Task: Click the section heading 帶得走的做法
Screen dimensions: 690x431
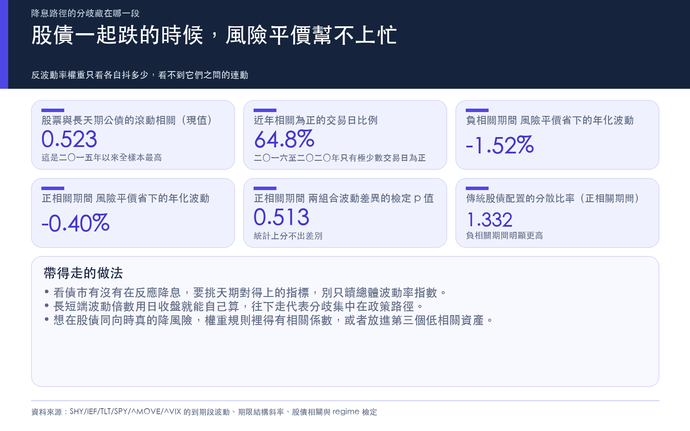Action: [x=83, y=273]
